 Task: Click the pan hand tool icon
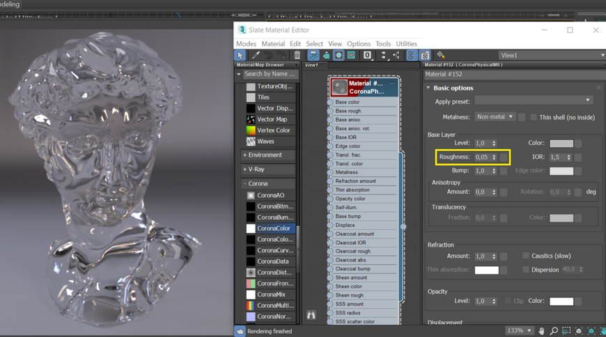pyautogui.click(x=541, y=331)
